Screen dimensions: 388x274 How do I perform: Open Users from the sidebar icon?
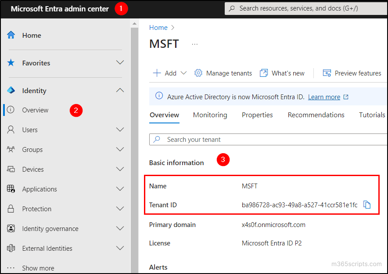[11, 130]
